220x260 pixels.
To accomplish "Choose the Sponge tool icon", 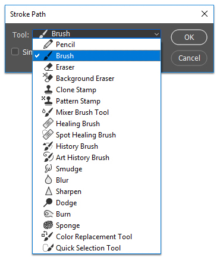I will click(48, 225).
